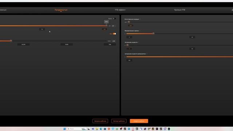Image resolution: width=233 pixels, height=131 pixels.
Task: Click the orange value box under Естественная инерция
Action: (x=130, y=25)
